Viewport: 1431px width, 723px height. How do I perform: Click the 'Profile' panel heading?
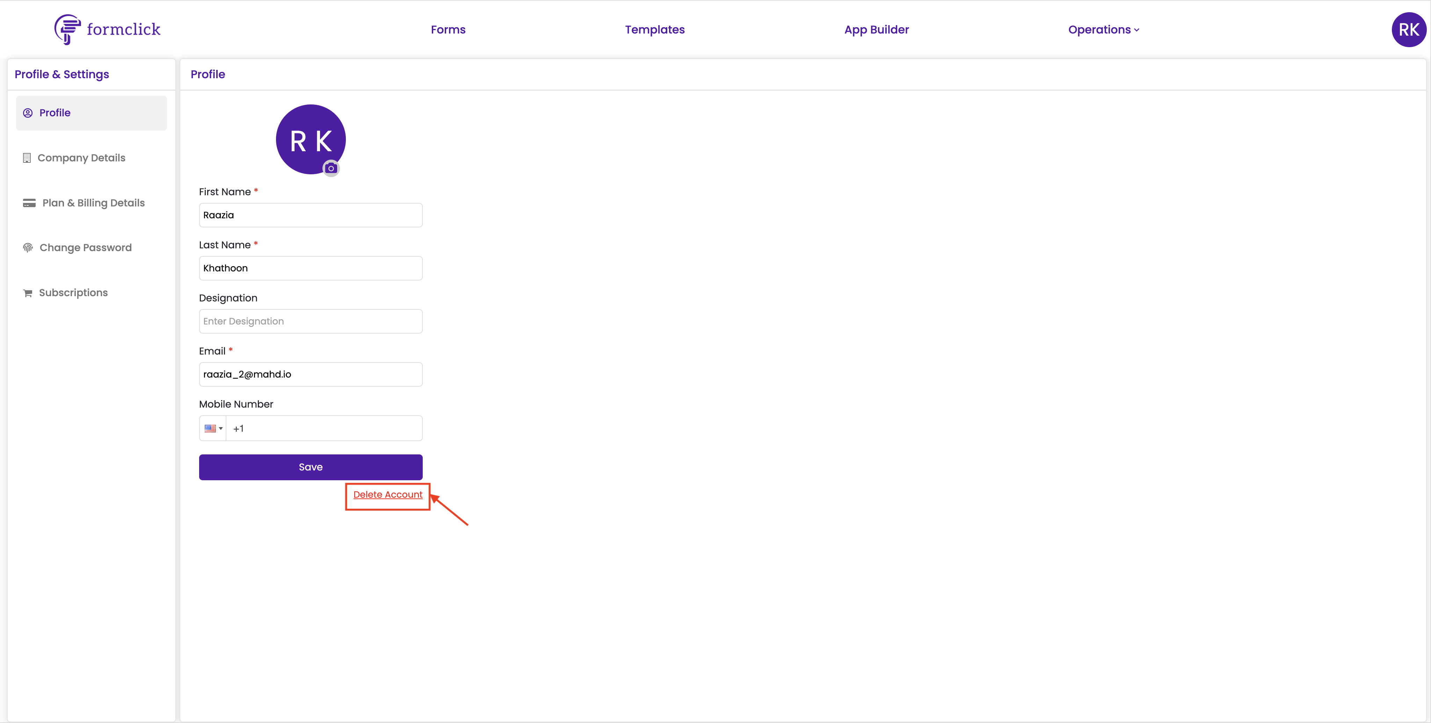[x=208, y=74]
